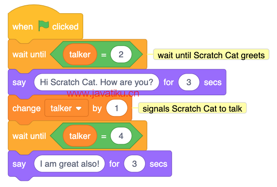Click the 'wait until Scratch Cat greets' comment
Screen dimensions: 277x187
[211, 55]
